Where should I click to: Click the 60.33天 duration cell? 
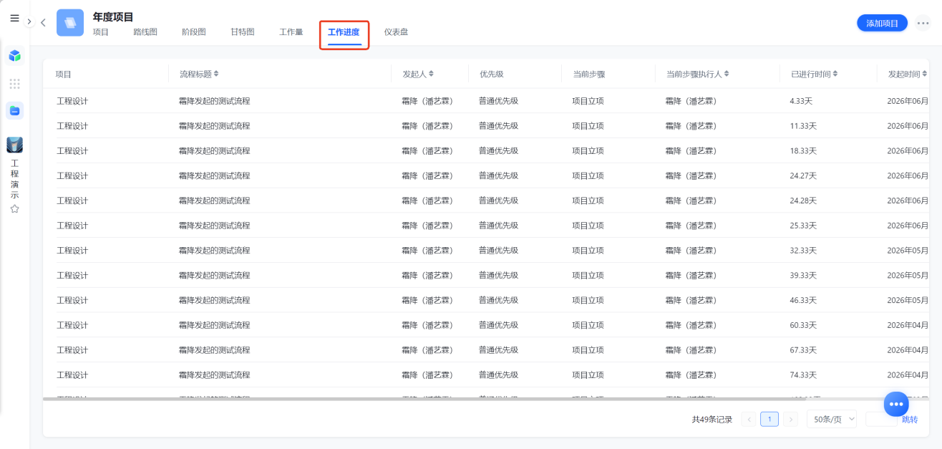click(803, 325)
